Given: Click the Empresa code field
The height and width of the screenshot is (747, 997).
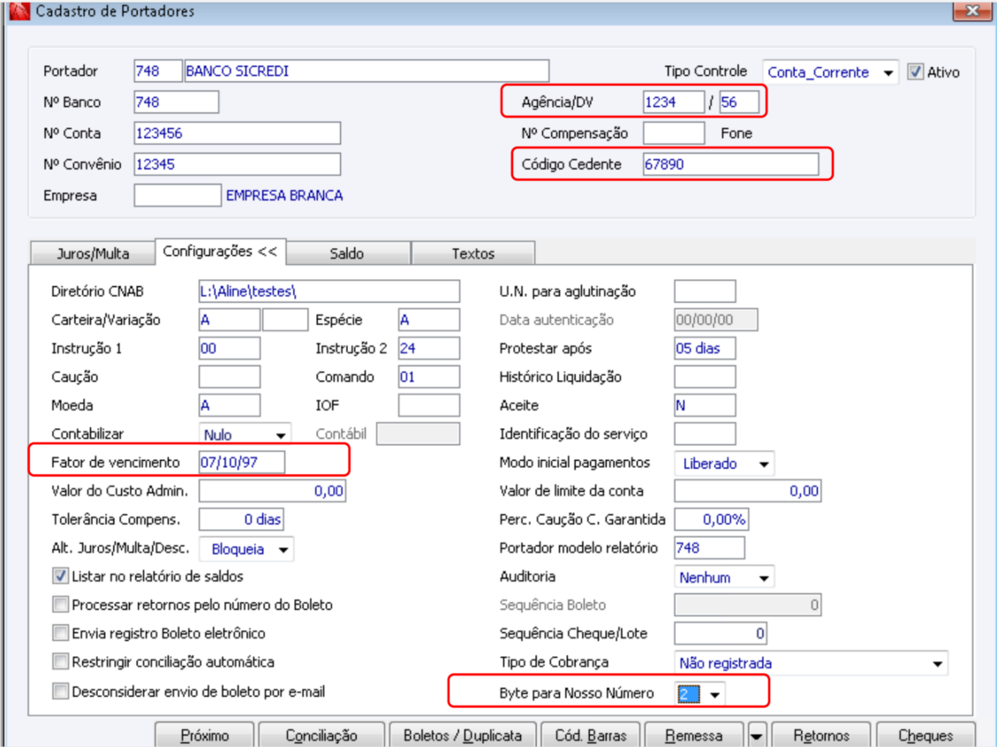Looking at the screenshot, I should (x=177, y=195).
